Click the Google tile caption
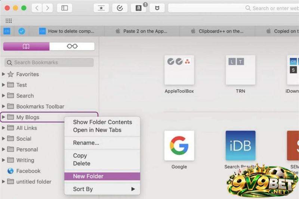 179,167
